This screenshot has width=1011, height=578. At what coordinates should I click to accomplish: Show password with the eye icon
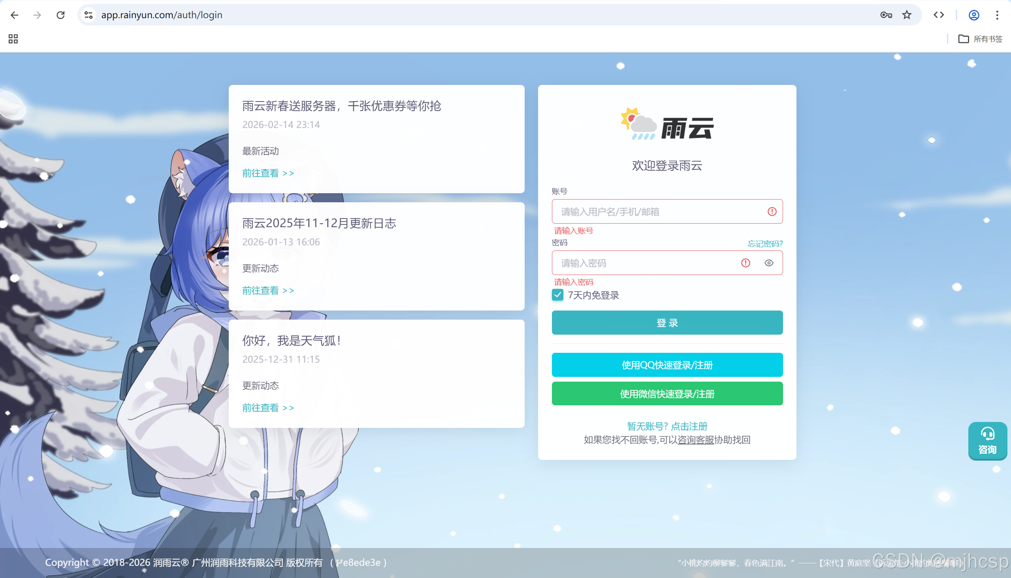769,263
